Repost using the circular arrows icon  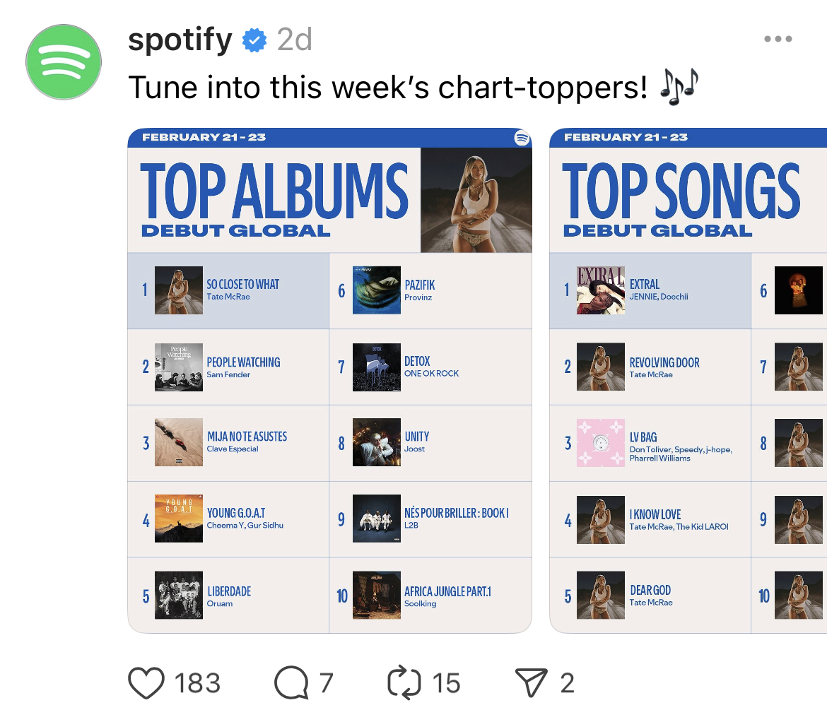tap(404, 682)
